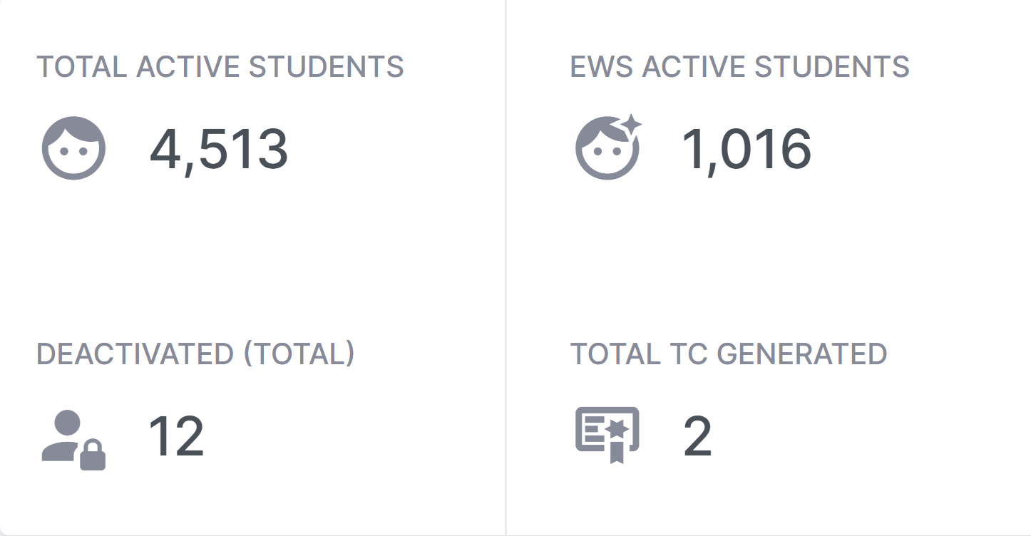
Task: Click the certificate icon for TC generated
Action: tap(607, 434)
